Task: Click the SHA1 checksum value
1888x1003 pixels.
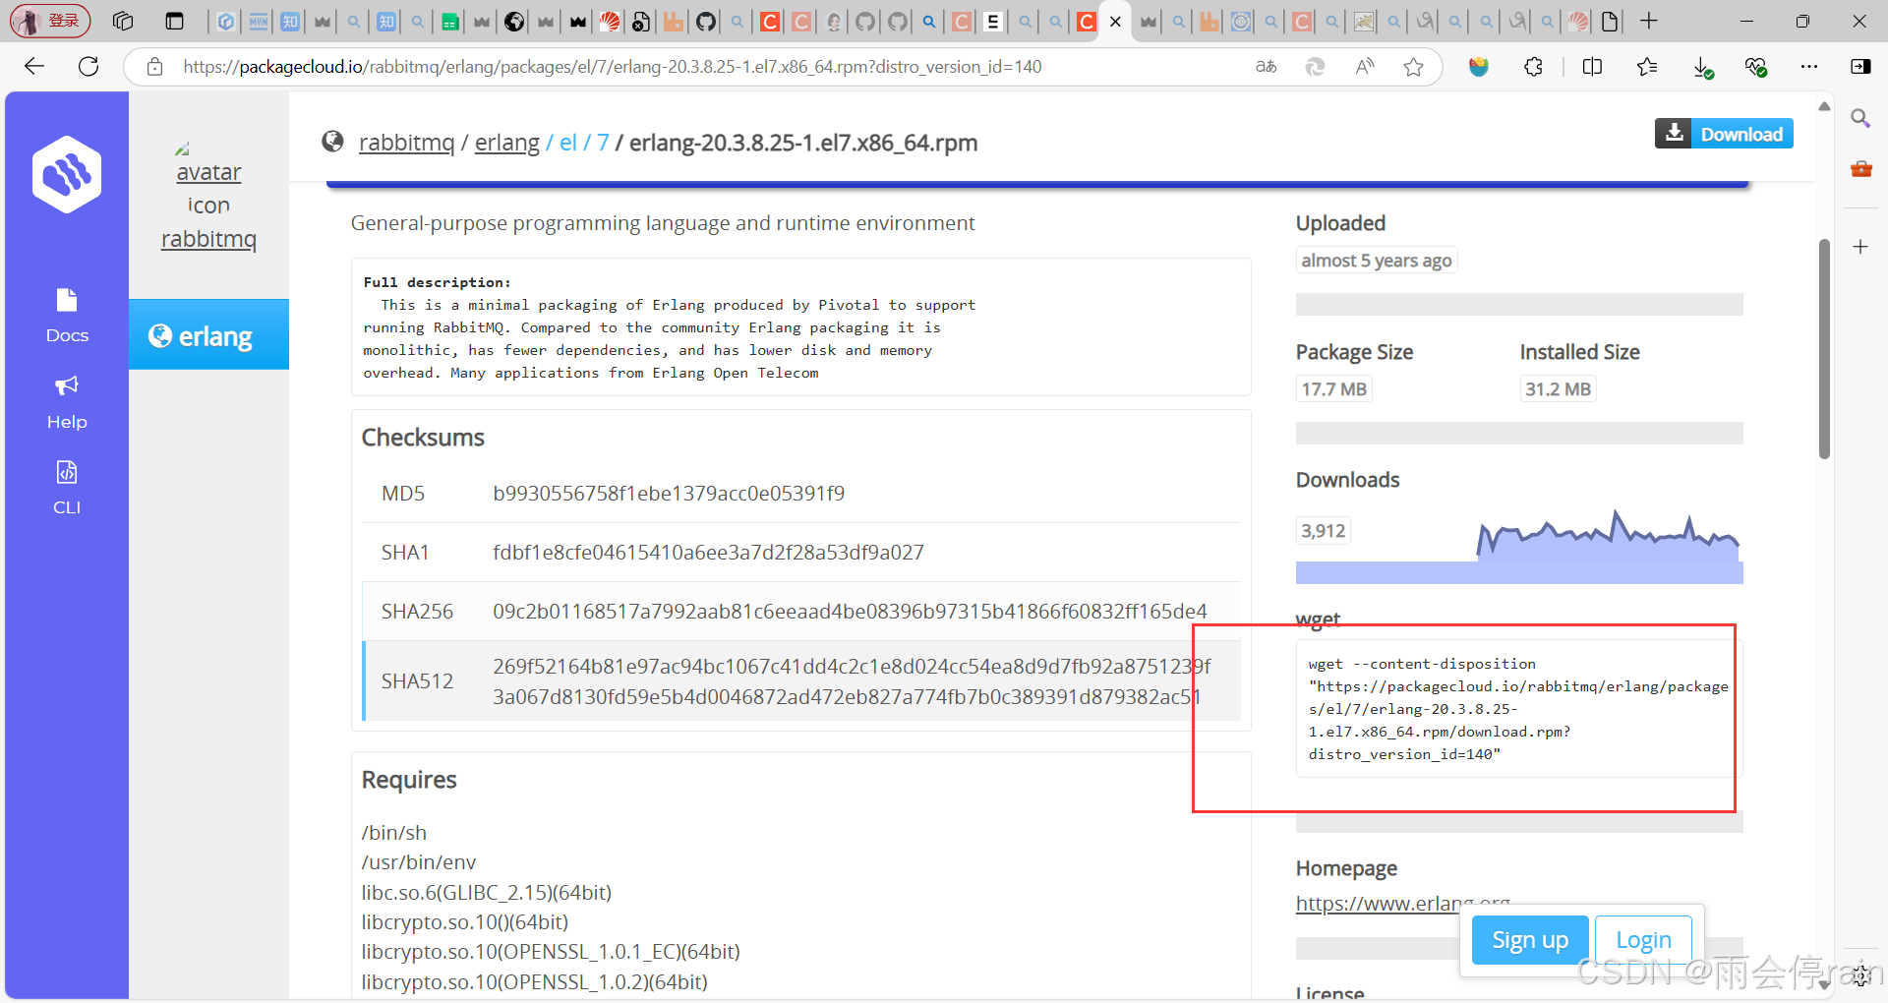Action: (x=708, y=552)
